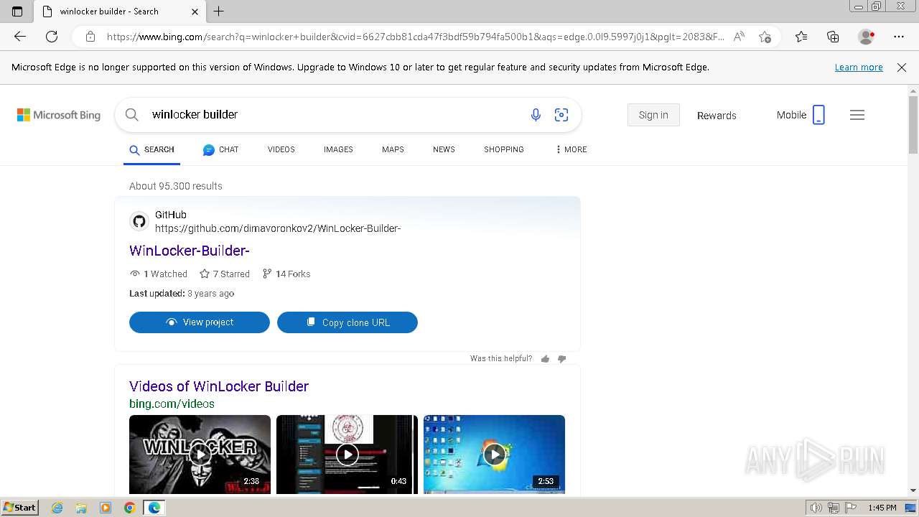The height and width of the screenshot is (517, 919).
Task: Click the 1:45 PM clock
Action: 882,508
